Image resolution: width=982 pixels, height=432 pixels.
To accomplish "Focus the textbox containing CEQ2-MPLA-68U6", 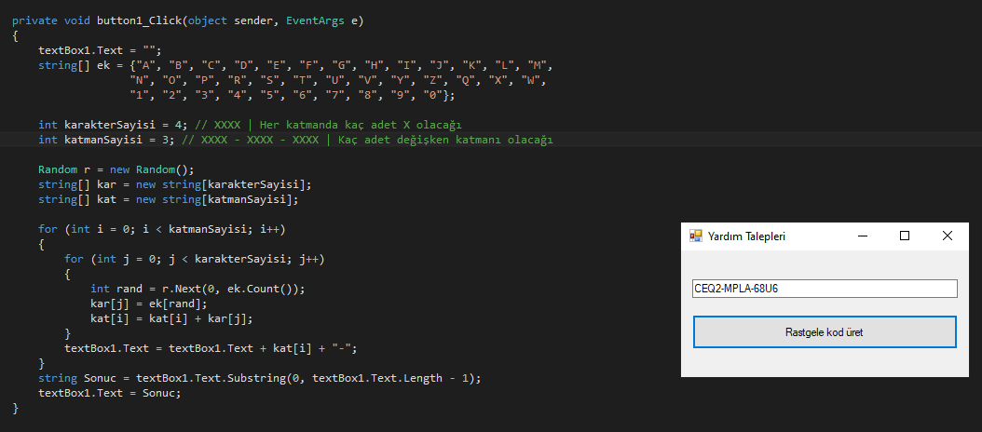I will point(825,289).
